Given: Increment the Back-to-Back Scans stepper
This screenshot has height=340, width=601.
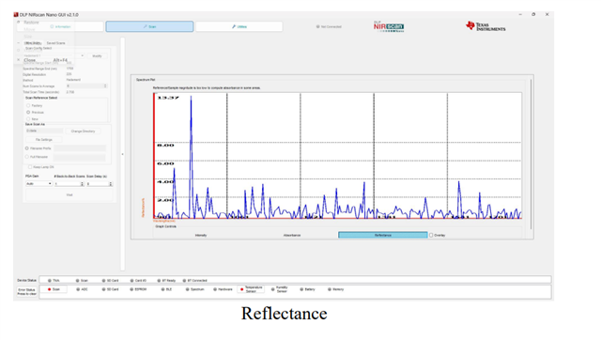Looking at the screenshot, I should coord(82,183).
